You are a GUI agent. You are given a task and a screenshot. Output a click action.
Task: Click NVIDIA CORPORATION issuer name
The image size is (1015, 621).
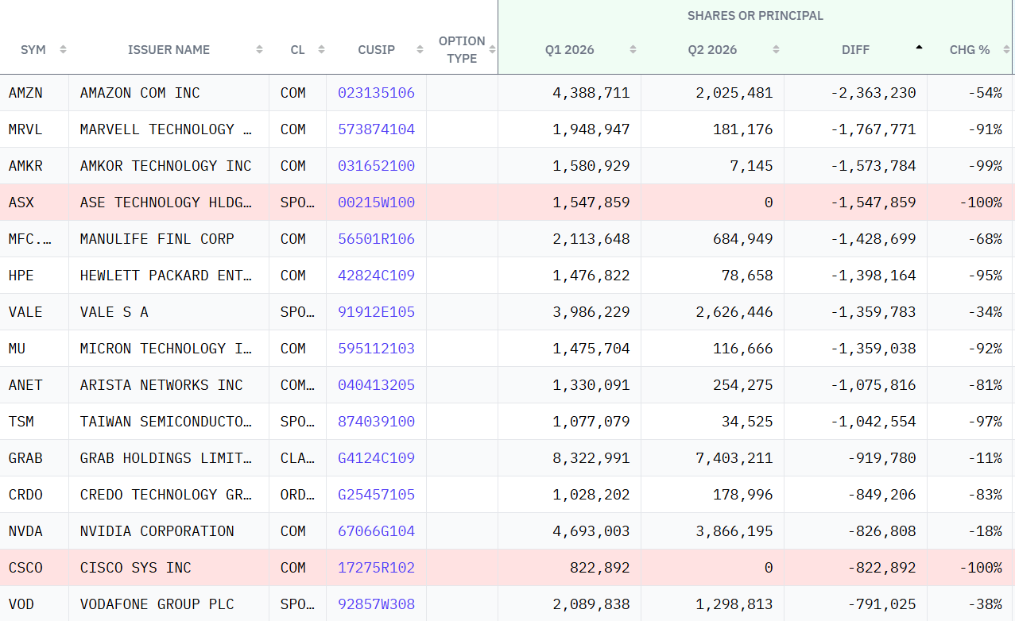[x=157, y=531]
